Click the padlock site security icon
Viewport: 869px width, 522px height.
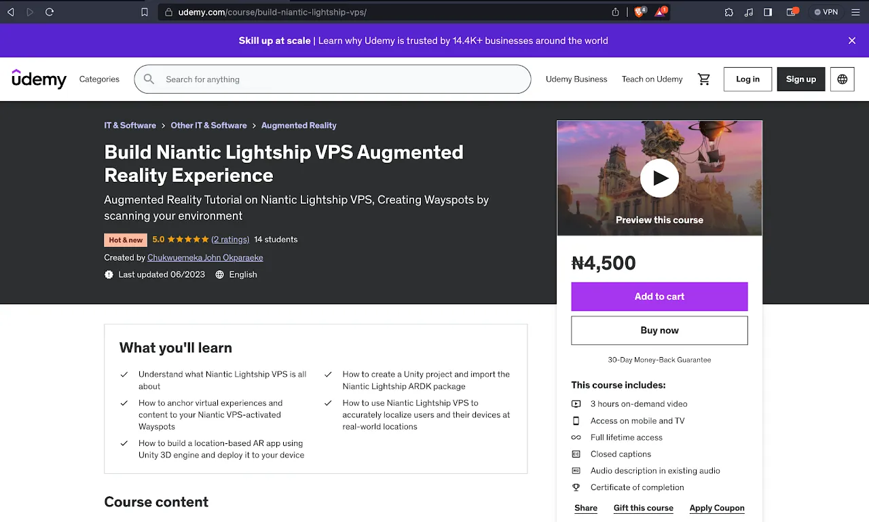pyautogui.click(x=169, y=12)
